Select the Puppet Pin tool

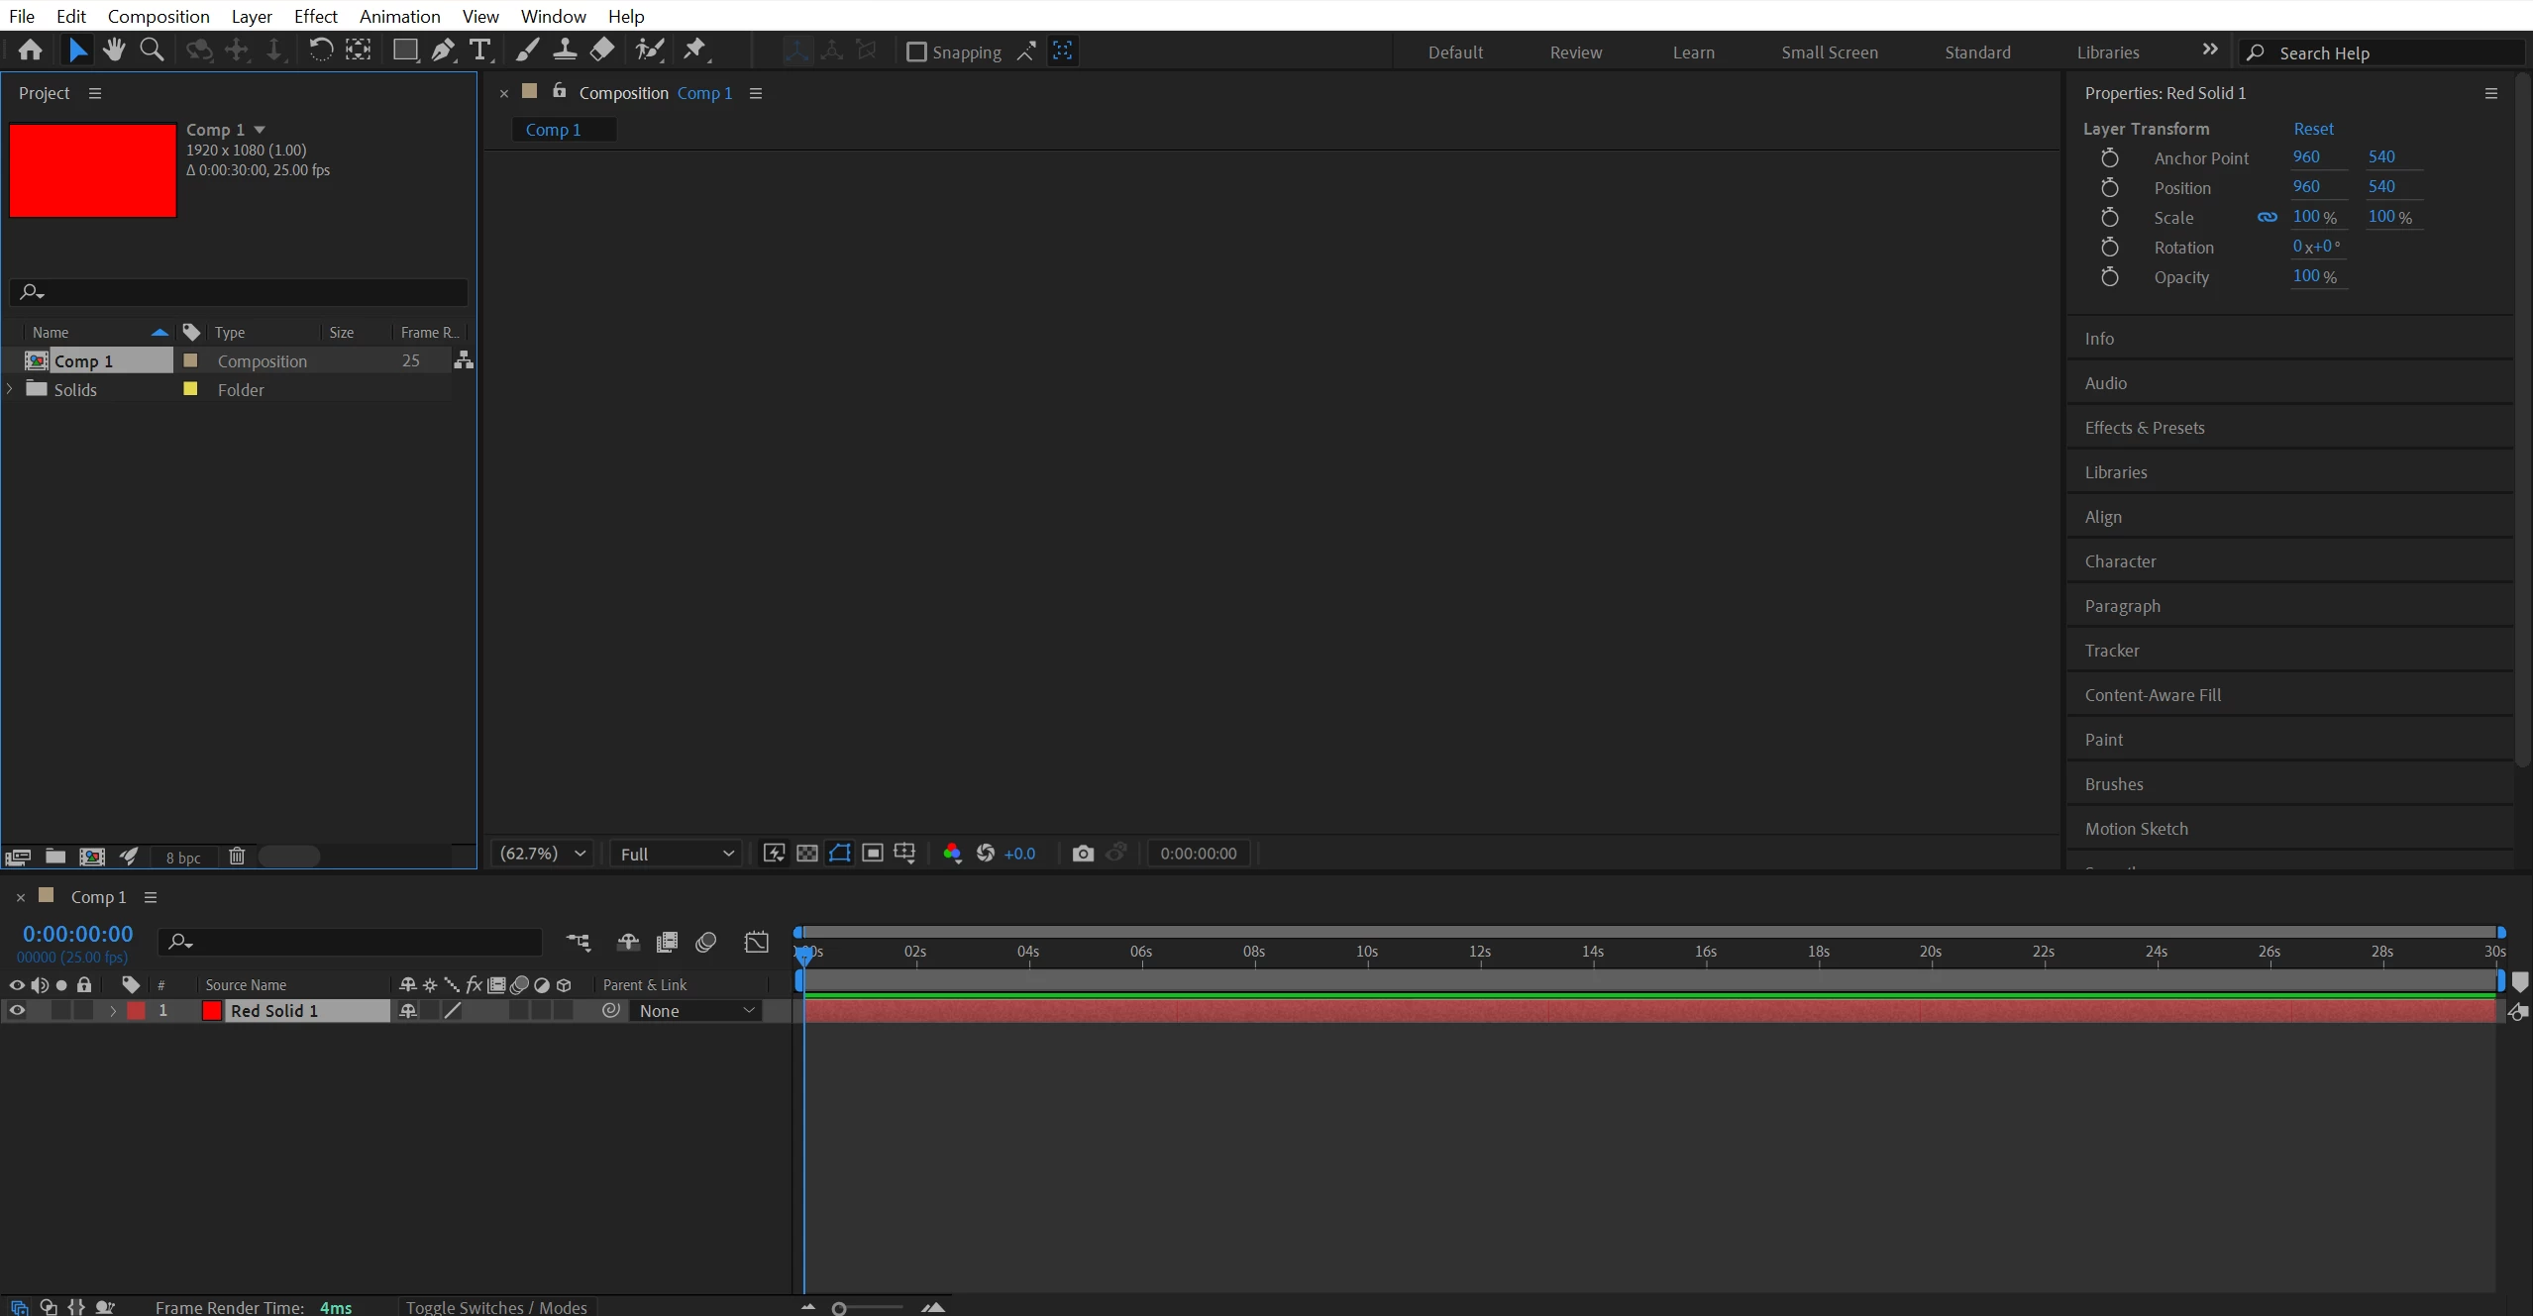[695, 50]
